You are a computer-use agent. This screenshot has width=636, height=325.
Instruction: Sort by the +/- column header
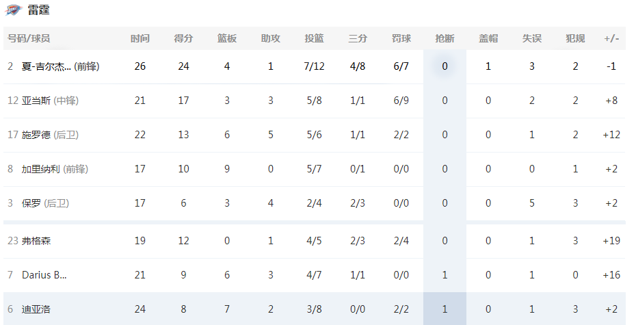tap(611, 38)
